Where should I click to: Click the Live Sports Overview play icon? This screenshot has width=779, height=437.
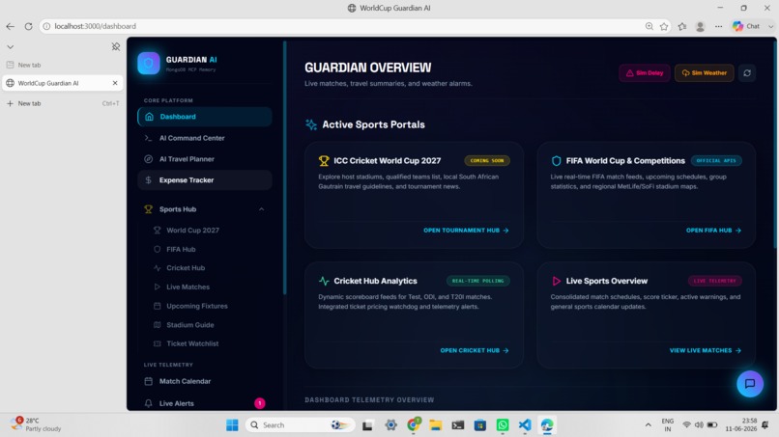coord(556,281)
